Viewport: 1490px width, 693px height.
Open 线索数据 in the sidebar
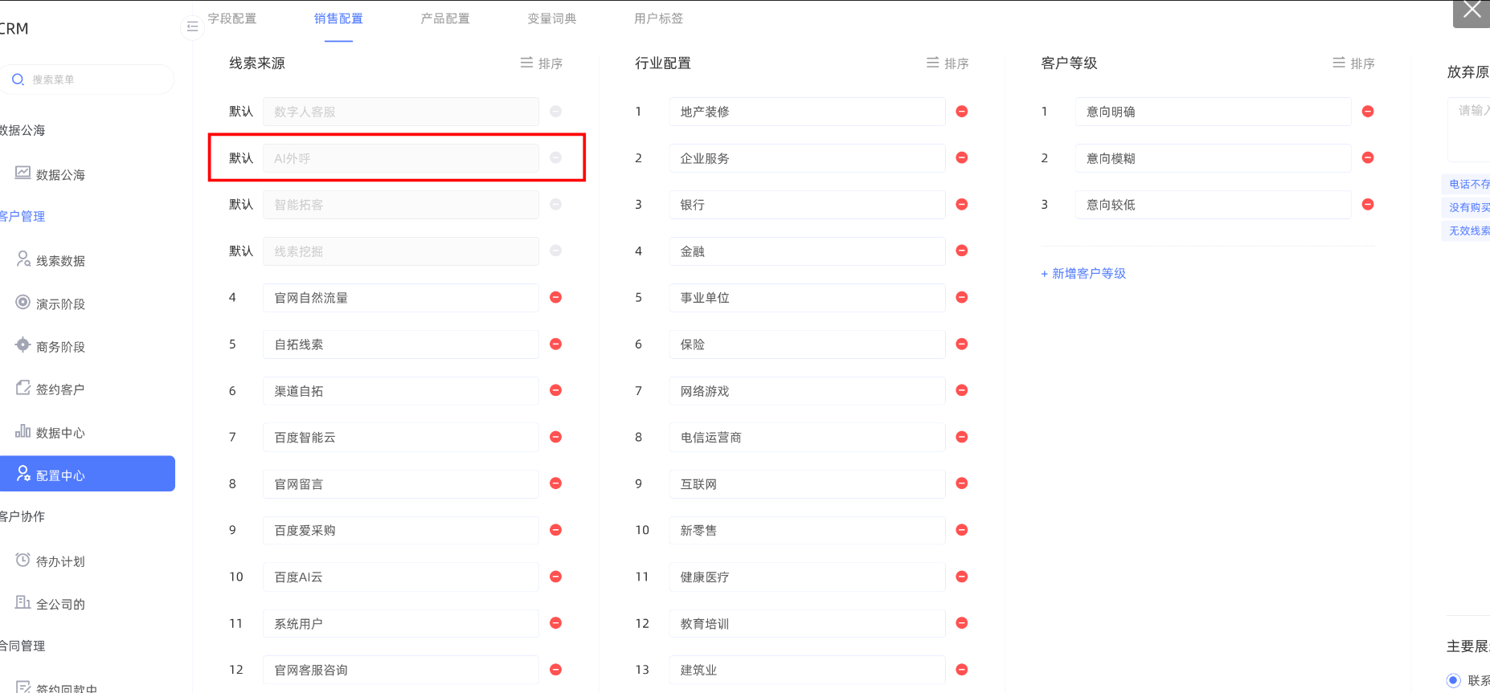pos(60,260)
